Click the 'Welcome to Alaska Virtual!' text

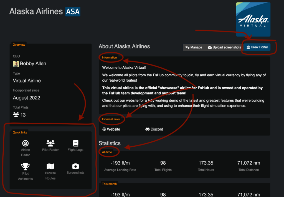pyautogui.click(x=124, y=68)
